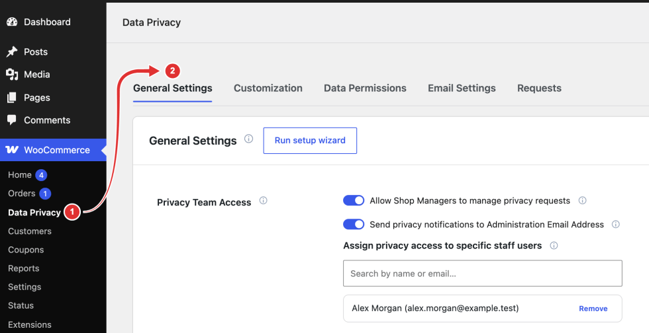649x333 pixels.
Task: Select Data Privacy in WooCommerce submenu
Action: [34, 212]
